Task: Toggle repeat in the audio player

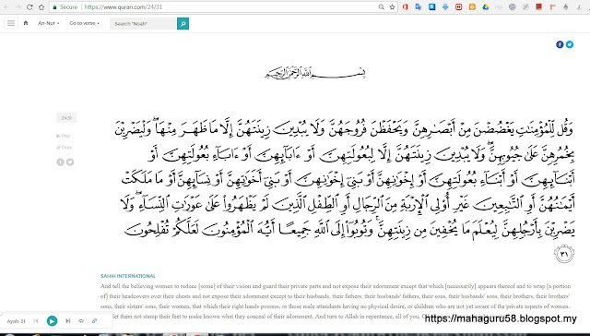Action: pos(81,321)
